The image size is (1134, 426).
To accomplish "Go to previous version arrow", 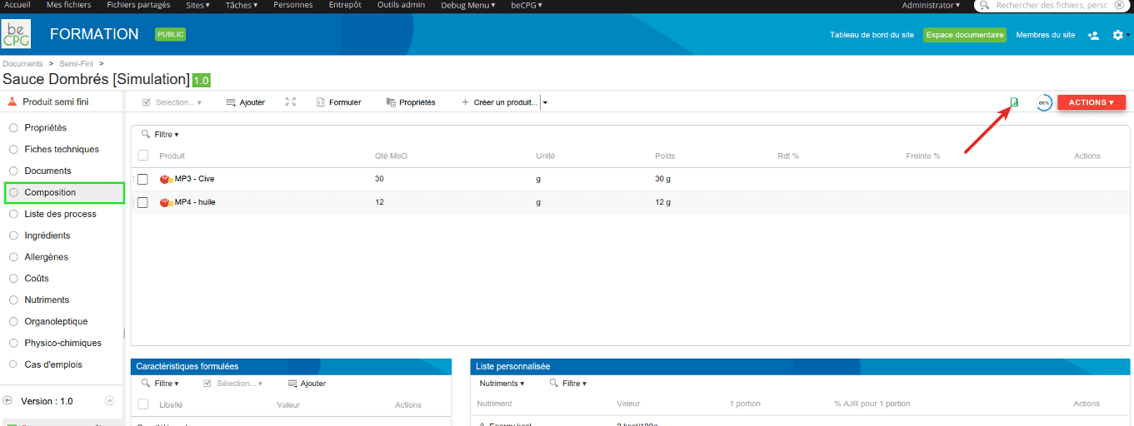I will (x=7, y=401).
